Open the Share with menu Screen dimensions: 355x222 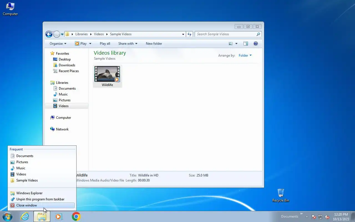click(x=128, y=44)
